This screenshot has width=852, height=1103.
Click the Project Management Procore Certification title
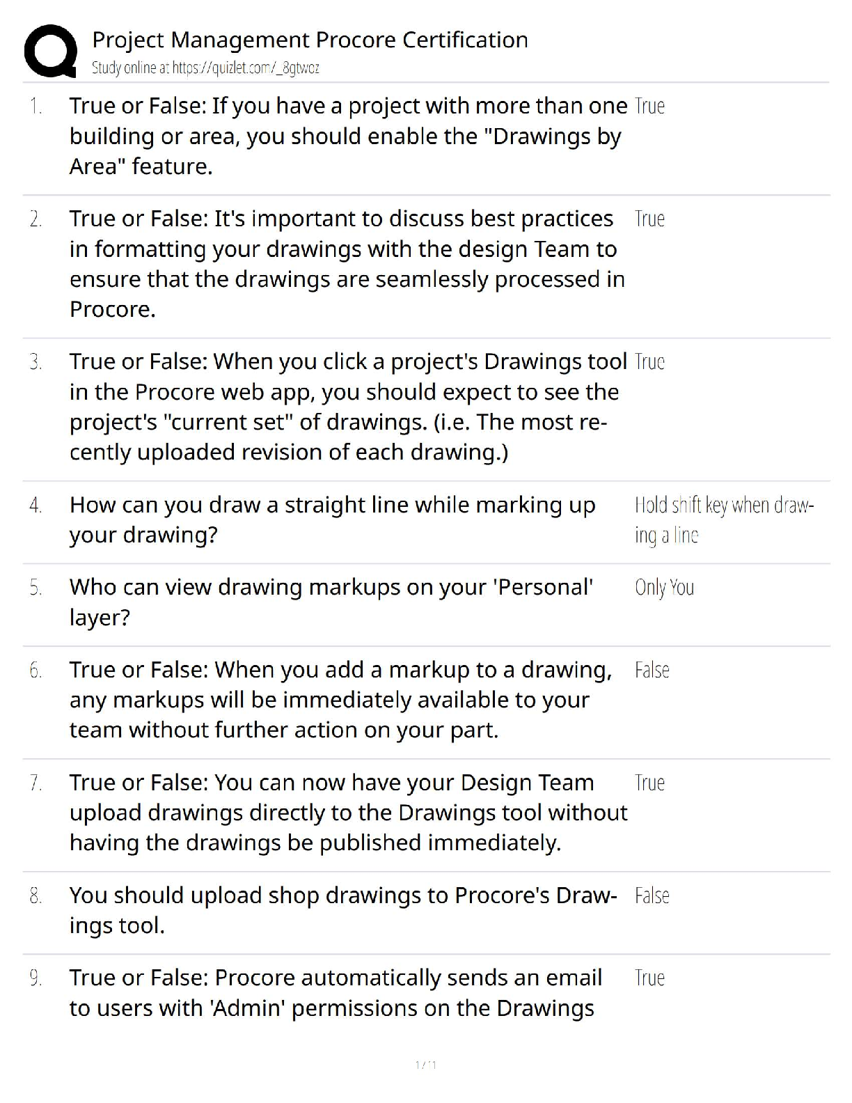[310, 40]
